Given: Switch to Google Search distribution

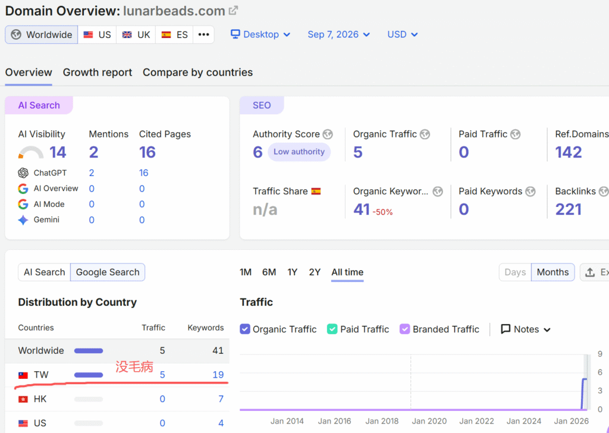Looking at the screenshot, I should click(108, 272).
